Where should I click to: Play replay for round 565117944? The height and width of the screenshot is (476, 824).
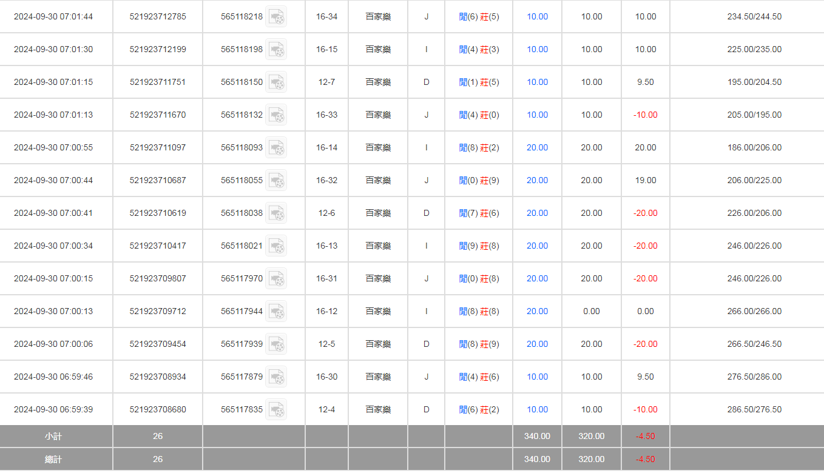[x=276, y=312]
